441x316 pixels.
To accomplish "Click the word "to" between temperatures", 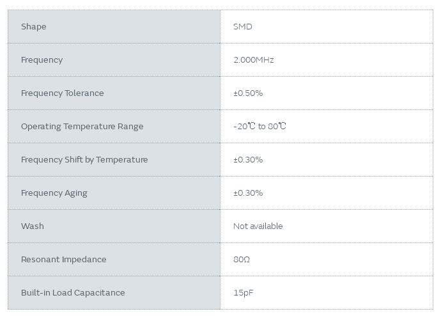I will (x=262, y=126).
